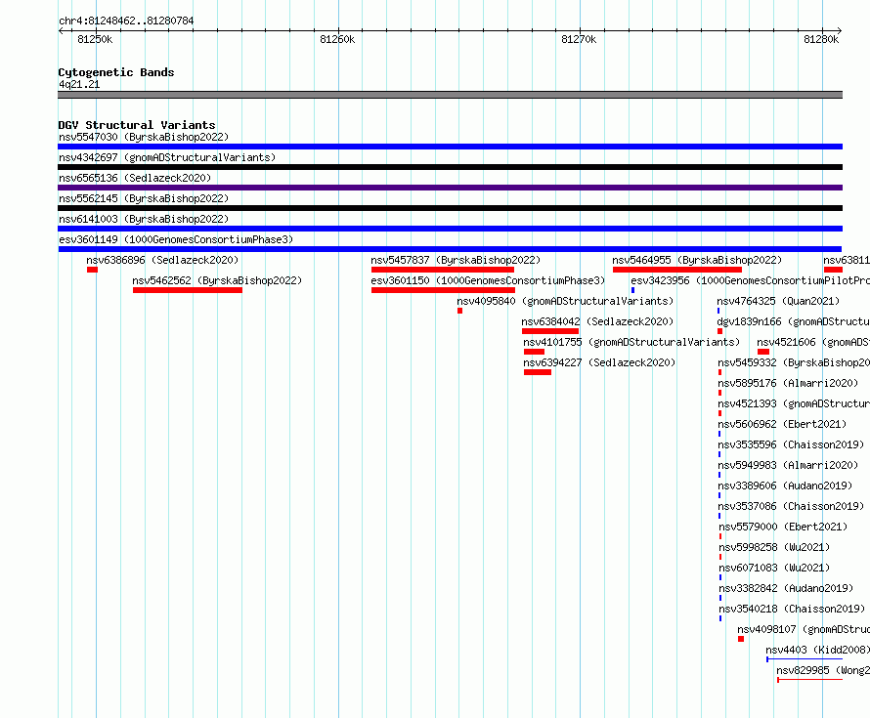This screenshot has height=718, width=870.
Task: Select the nsv4095840 gnomAD variant label
Action: click(565, 301)
